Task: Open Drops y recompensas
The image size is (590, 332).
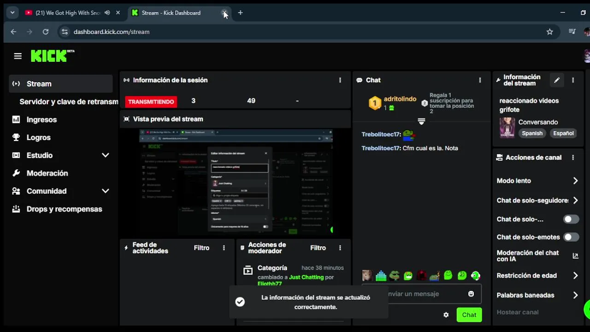Action: (64, 209)
